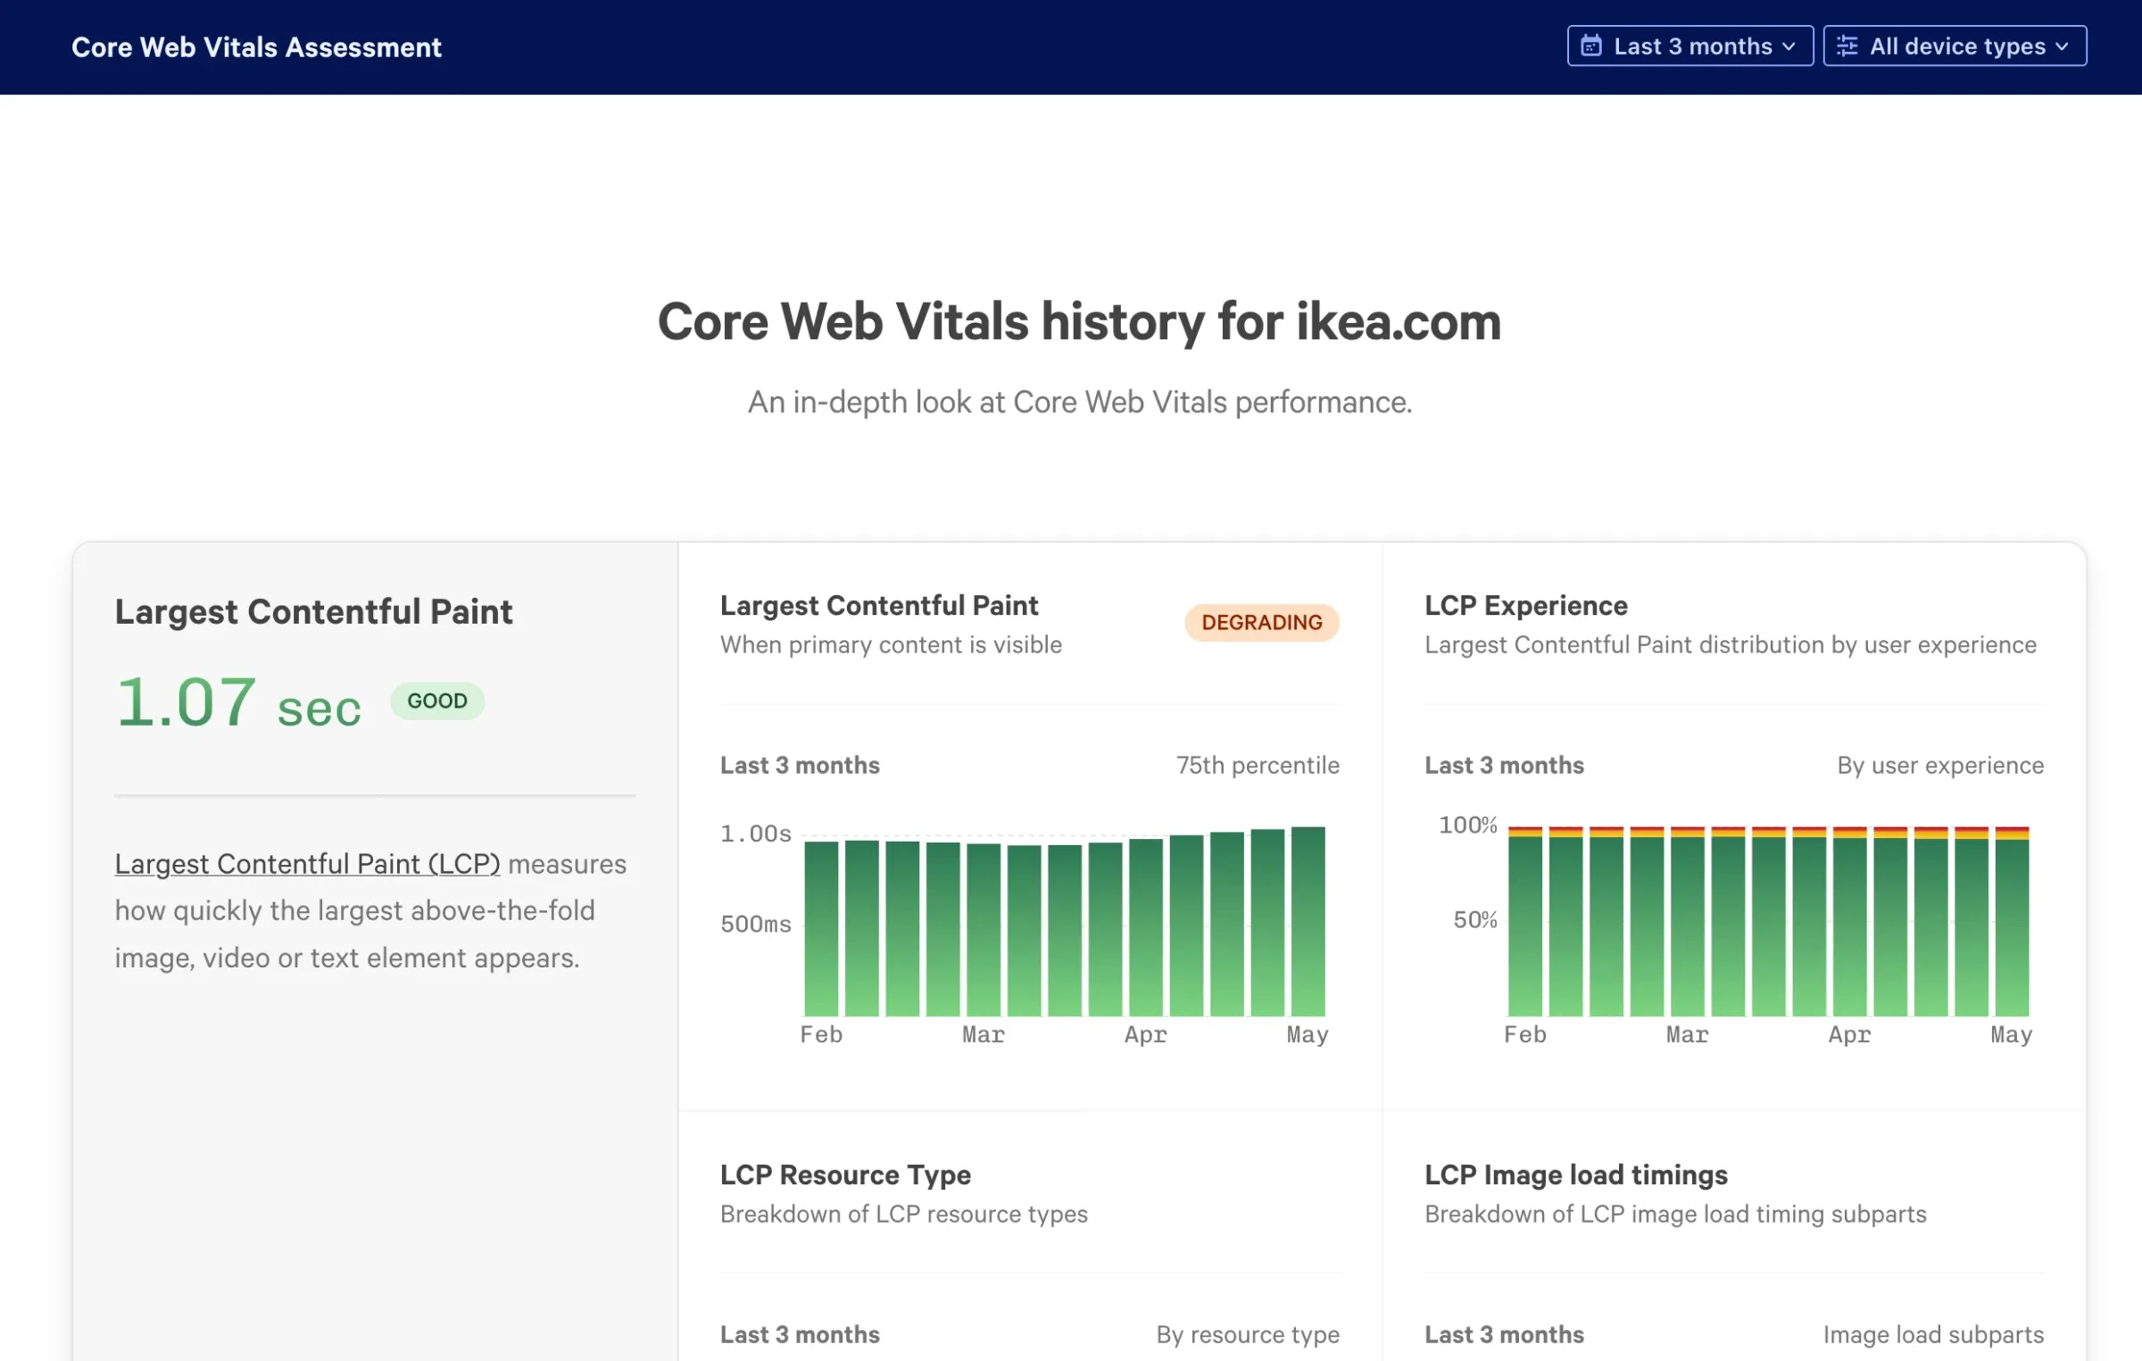
Task: Click the Apr label under LCP Experience chart
Action: pyautogui.click(x=1849, y=1034)
